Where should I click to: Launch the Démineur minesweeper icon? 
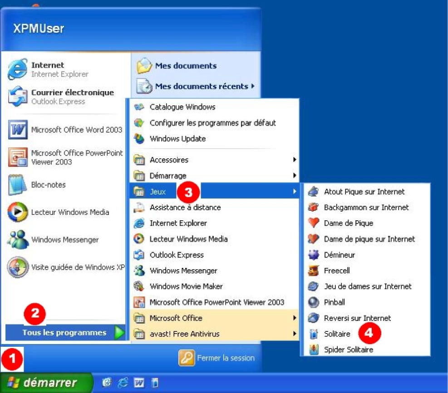pos(314,255)
